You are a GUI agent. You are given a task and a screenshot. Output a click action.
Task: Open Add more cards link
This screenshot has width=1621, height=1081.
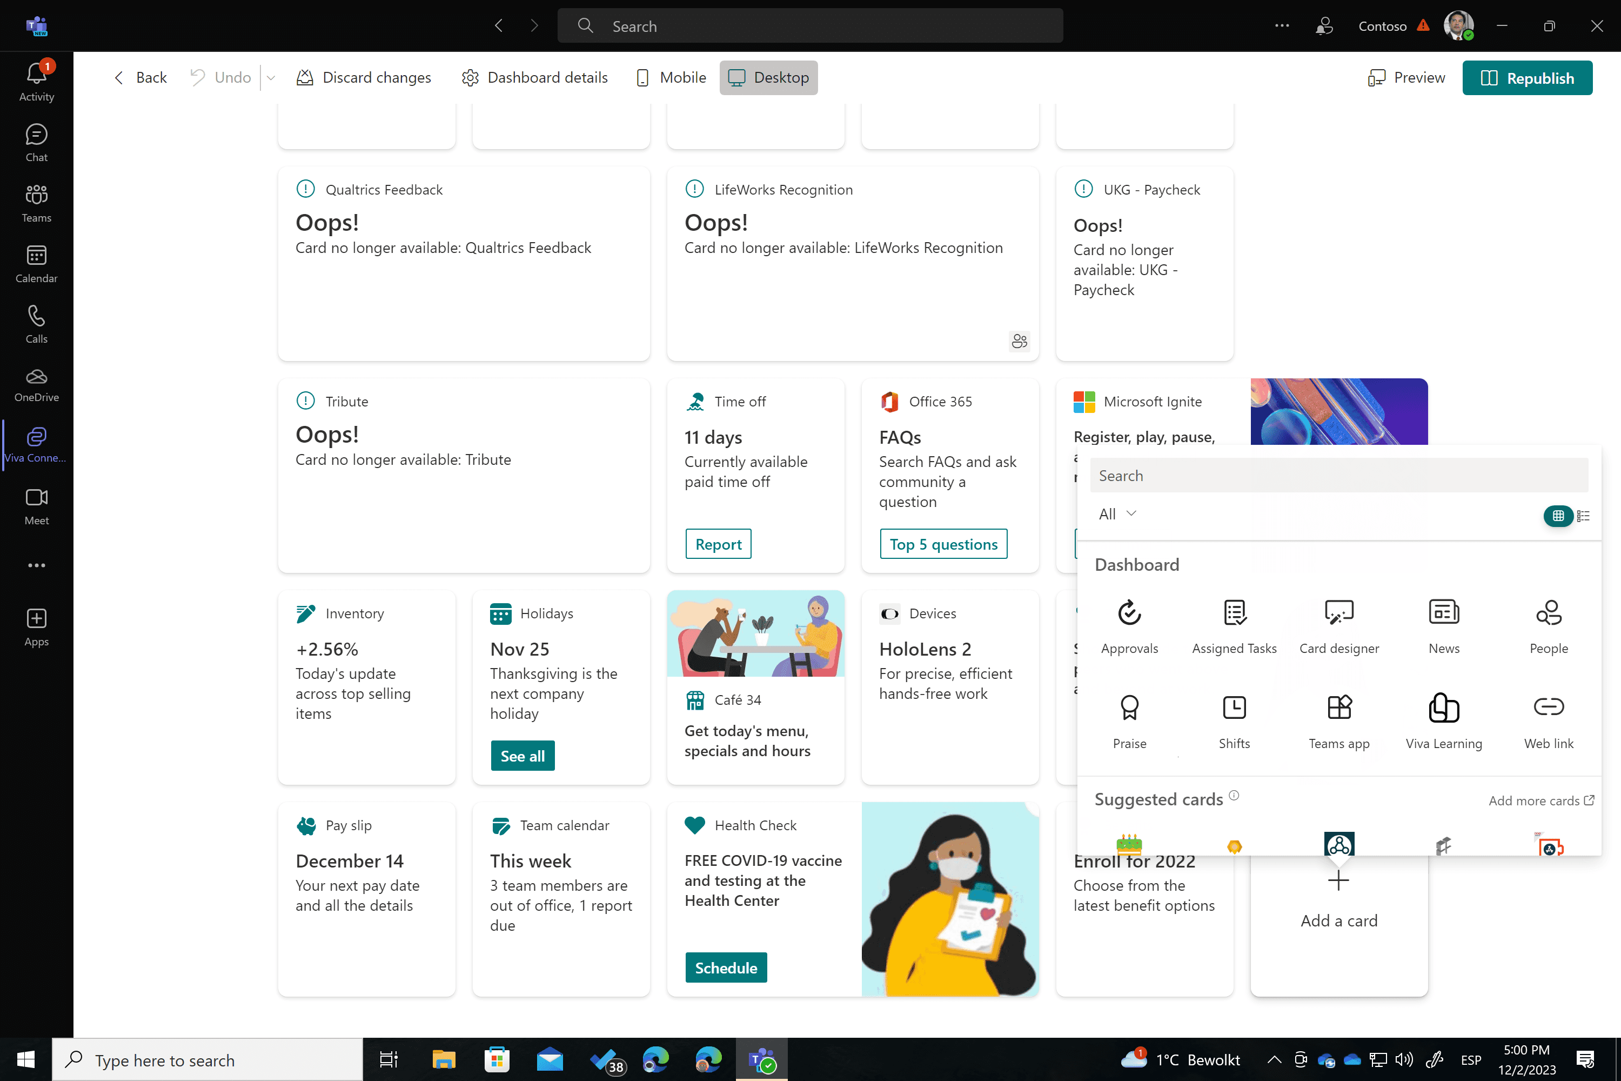(1540, 800)
